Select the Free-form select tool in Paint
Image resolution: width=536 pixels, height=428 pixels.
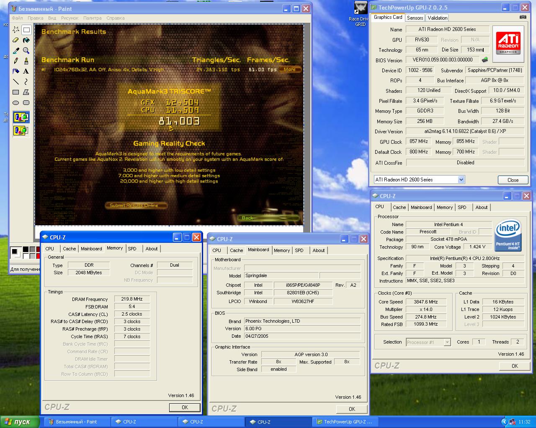coord(16,30)
